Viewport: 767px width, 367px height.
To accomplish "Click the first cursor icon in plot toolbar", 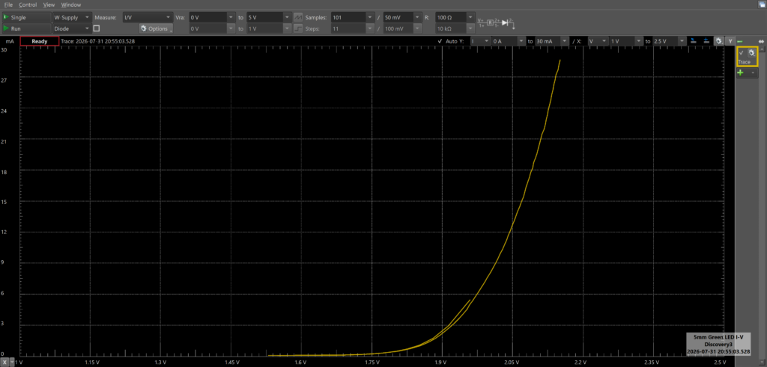I will pyautogui.click(x=694, y=41).
